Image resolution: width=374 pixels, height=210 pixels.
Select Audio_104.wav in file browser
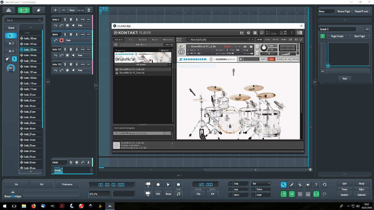(31, 55)
